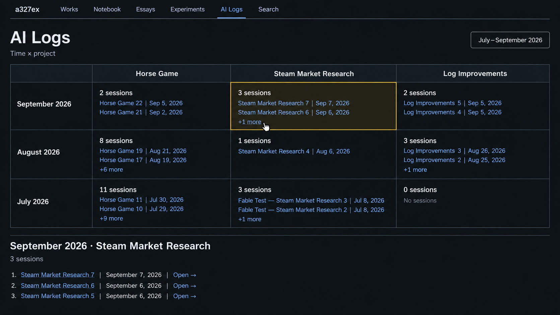Open the Notebook tab
This screenshot has width=560, height=315.
coord(107,9)
